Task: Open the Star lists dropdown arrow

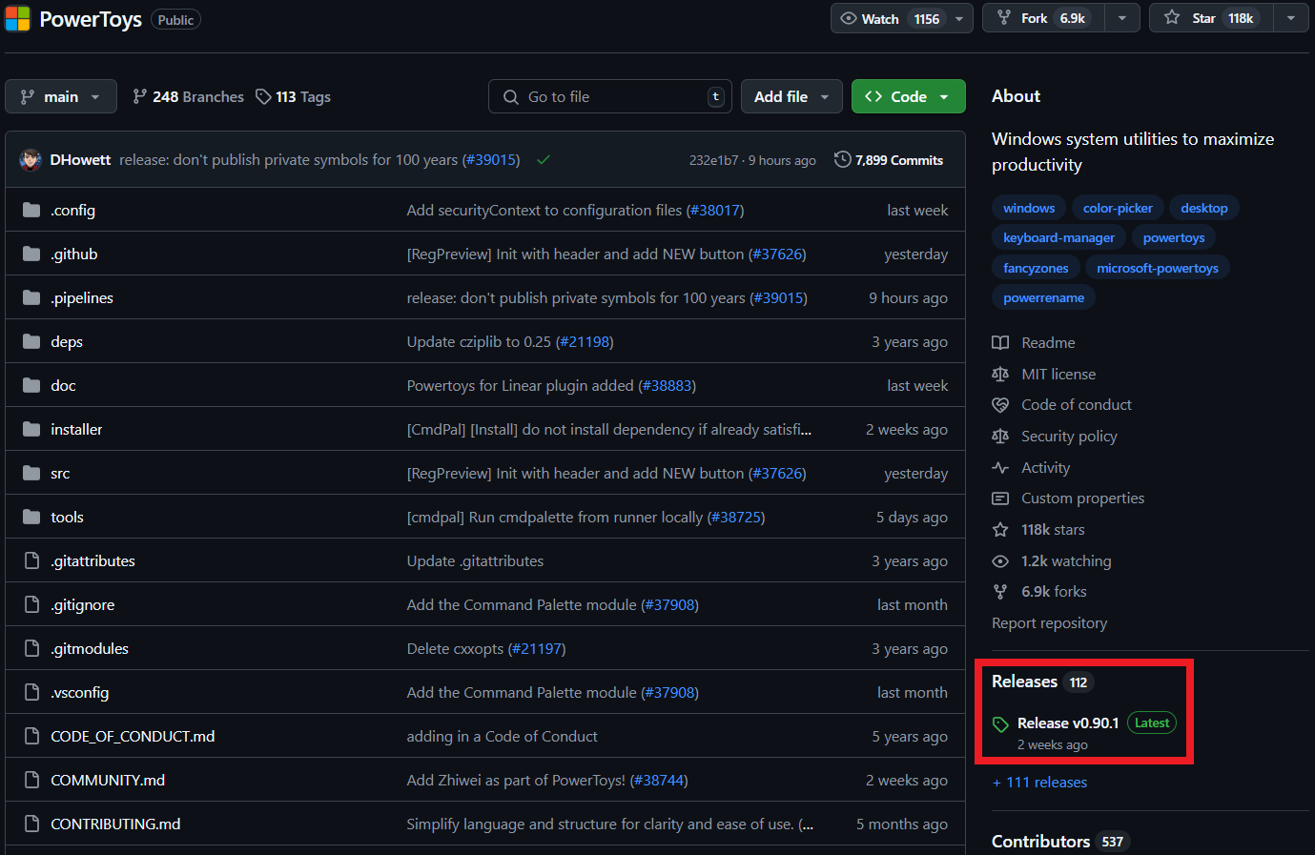Action: pos(1291,18)
